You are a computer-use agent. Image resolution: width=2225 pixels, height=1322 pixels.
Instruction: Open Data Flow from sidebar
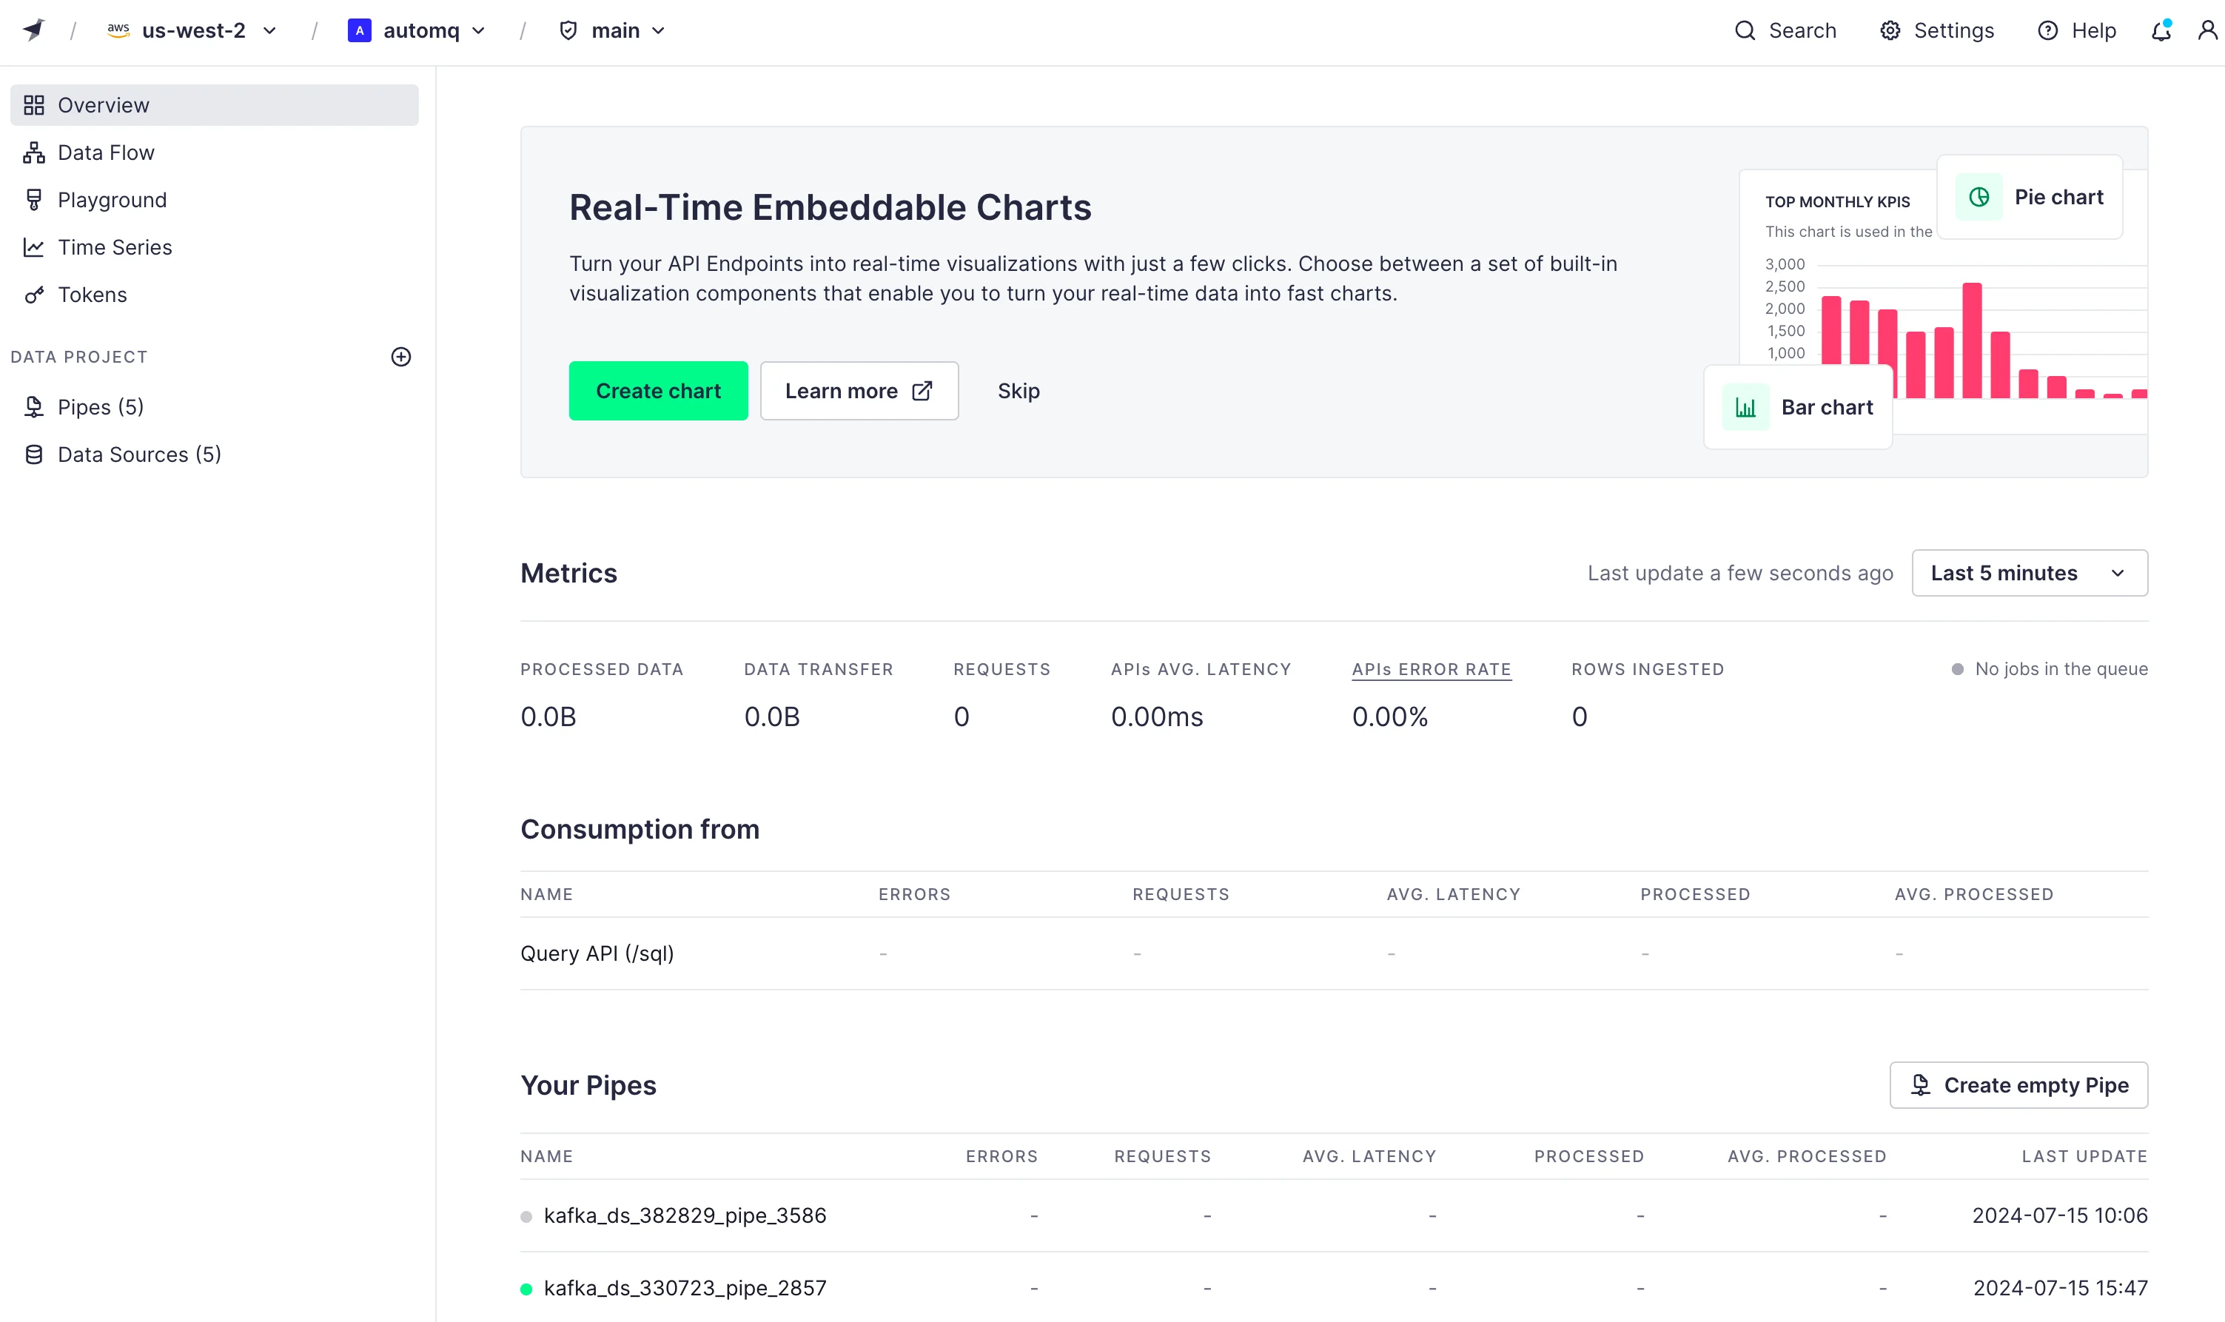pos(106,152)
